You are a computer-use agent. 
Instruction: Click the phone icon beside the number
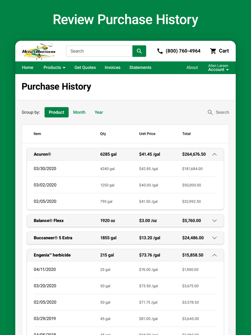pos(160,51)
